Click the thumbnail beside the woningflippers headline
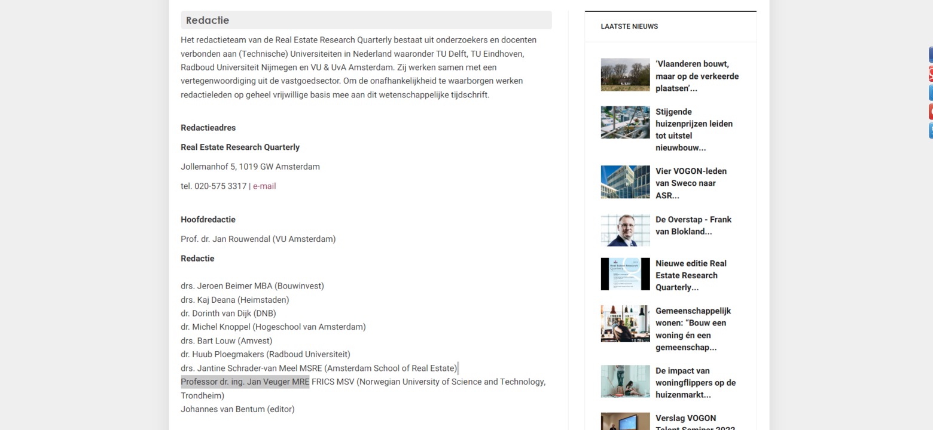Viewport: 933px width, 430px height. coord(625,381)
